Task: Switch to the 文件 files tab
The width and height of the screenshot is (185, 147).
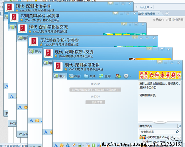Action: point(90,76)
